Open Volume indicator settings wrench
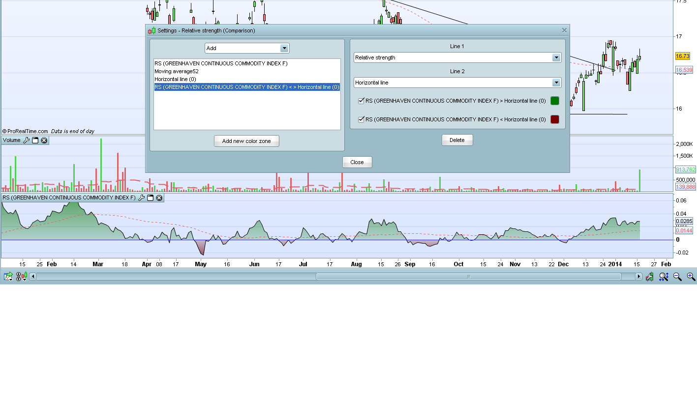The height and width of the screenshot is (420, 697). [27, 140]
